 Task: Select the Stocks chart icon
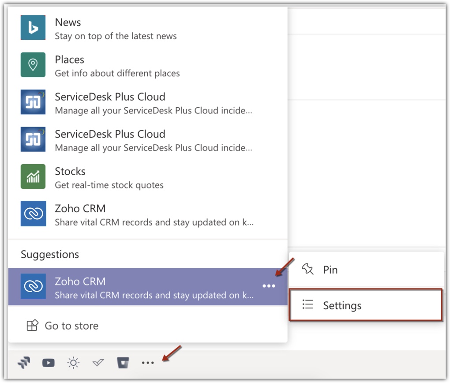(x=33, y=176)
